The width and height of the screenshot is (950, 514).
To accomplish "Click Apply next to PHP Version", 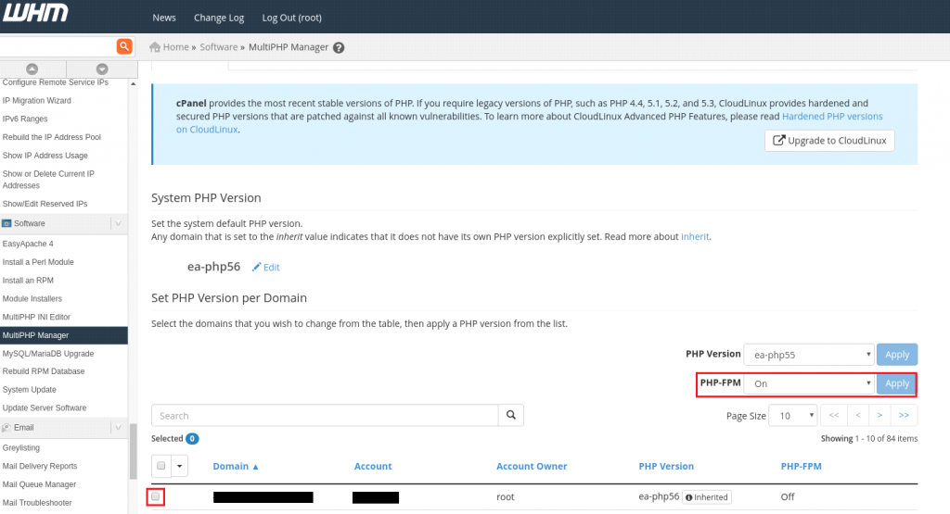I will point(897,355).
